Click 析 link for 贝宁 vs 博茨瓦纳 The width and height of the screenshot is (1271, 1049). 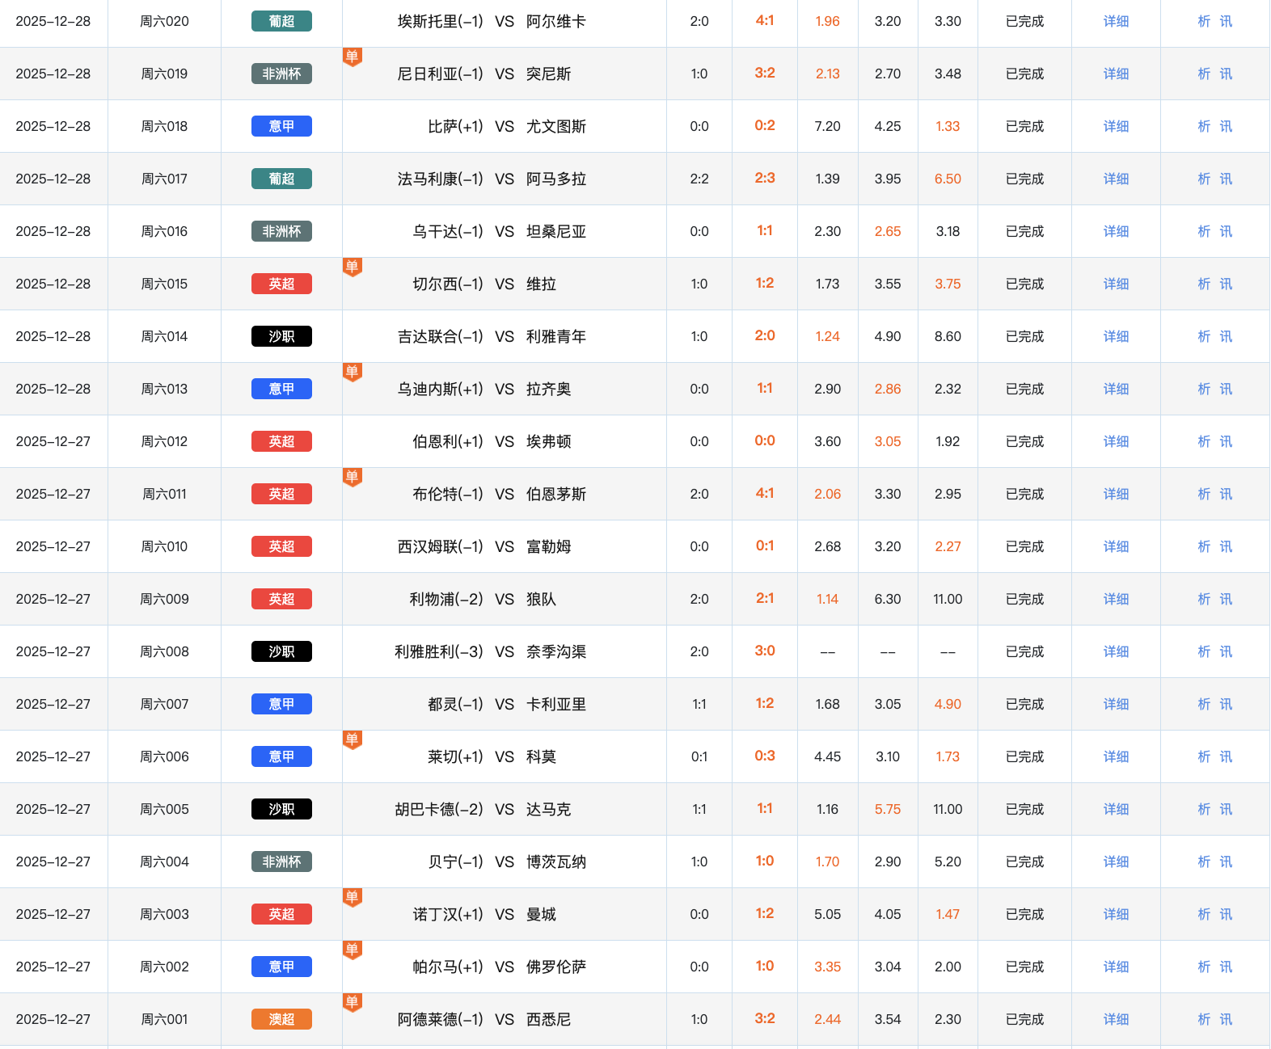click(1204, 862)
